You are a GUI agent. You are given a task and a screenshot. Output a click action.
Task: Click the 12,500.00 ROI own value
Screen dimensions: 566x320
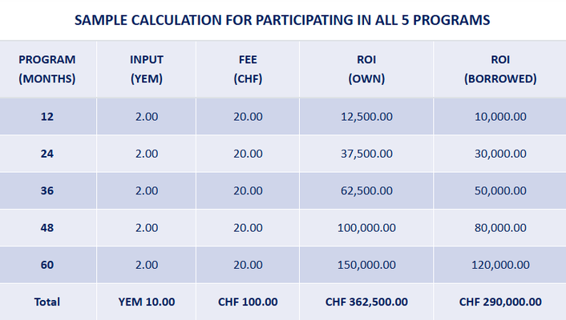point(366,117)
